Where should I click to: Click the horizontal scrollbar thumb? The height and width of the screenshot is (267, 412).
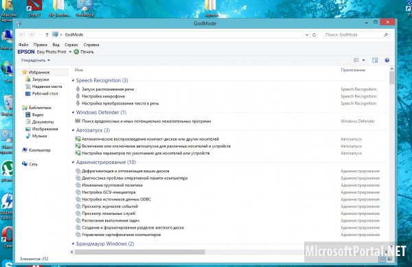pyautogui.click(x=140, y=252)
